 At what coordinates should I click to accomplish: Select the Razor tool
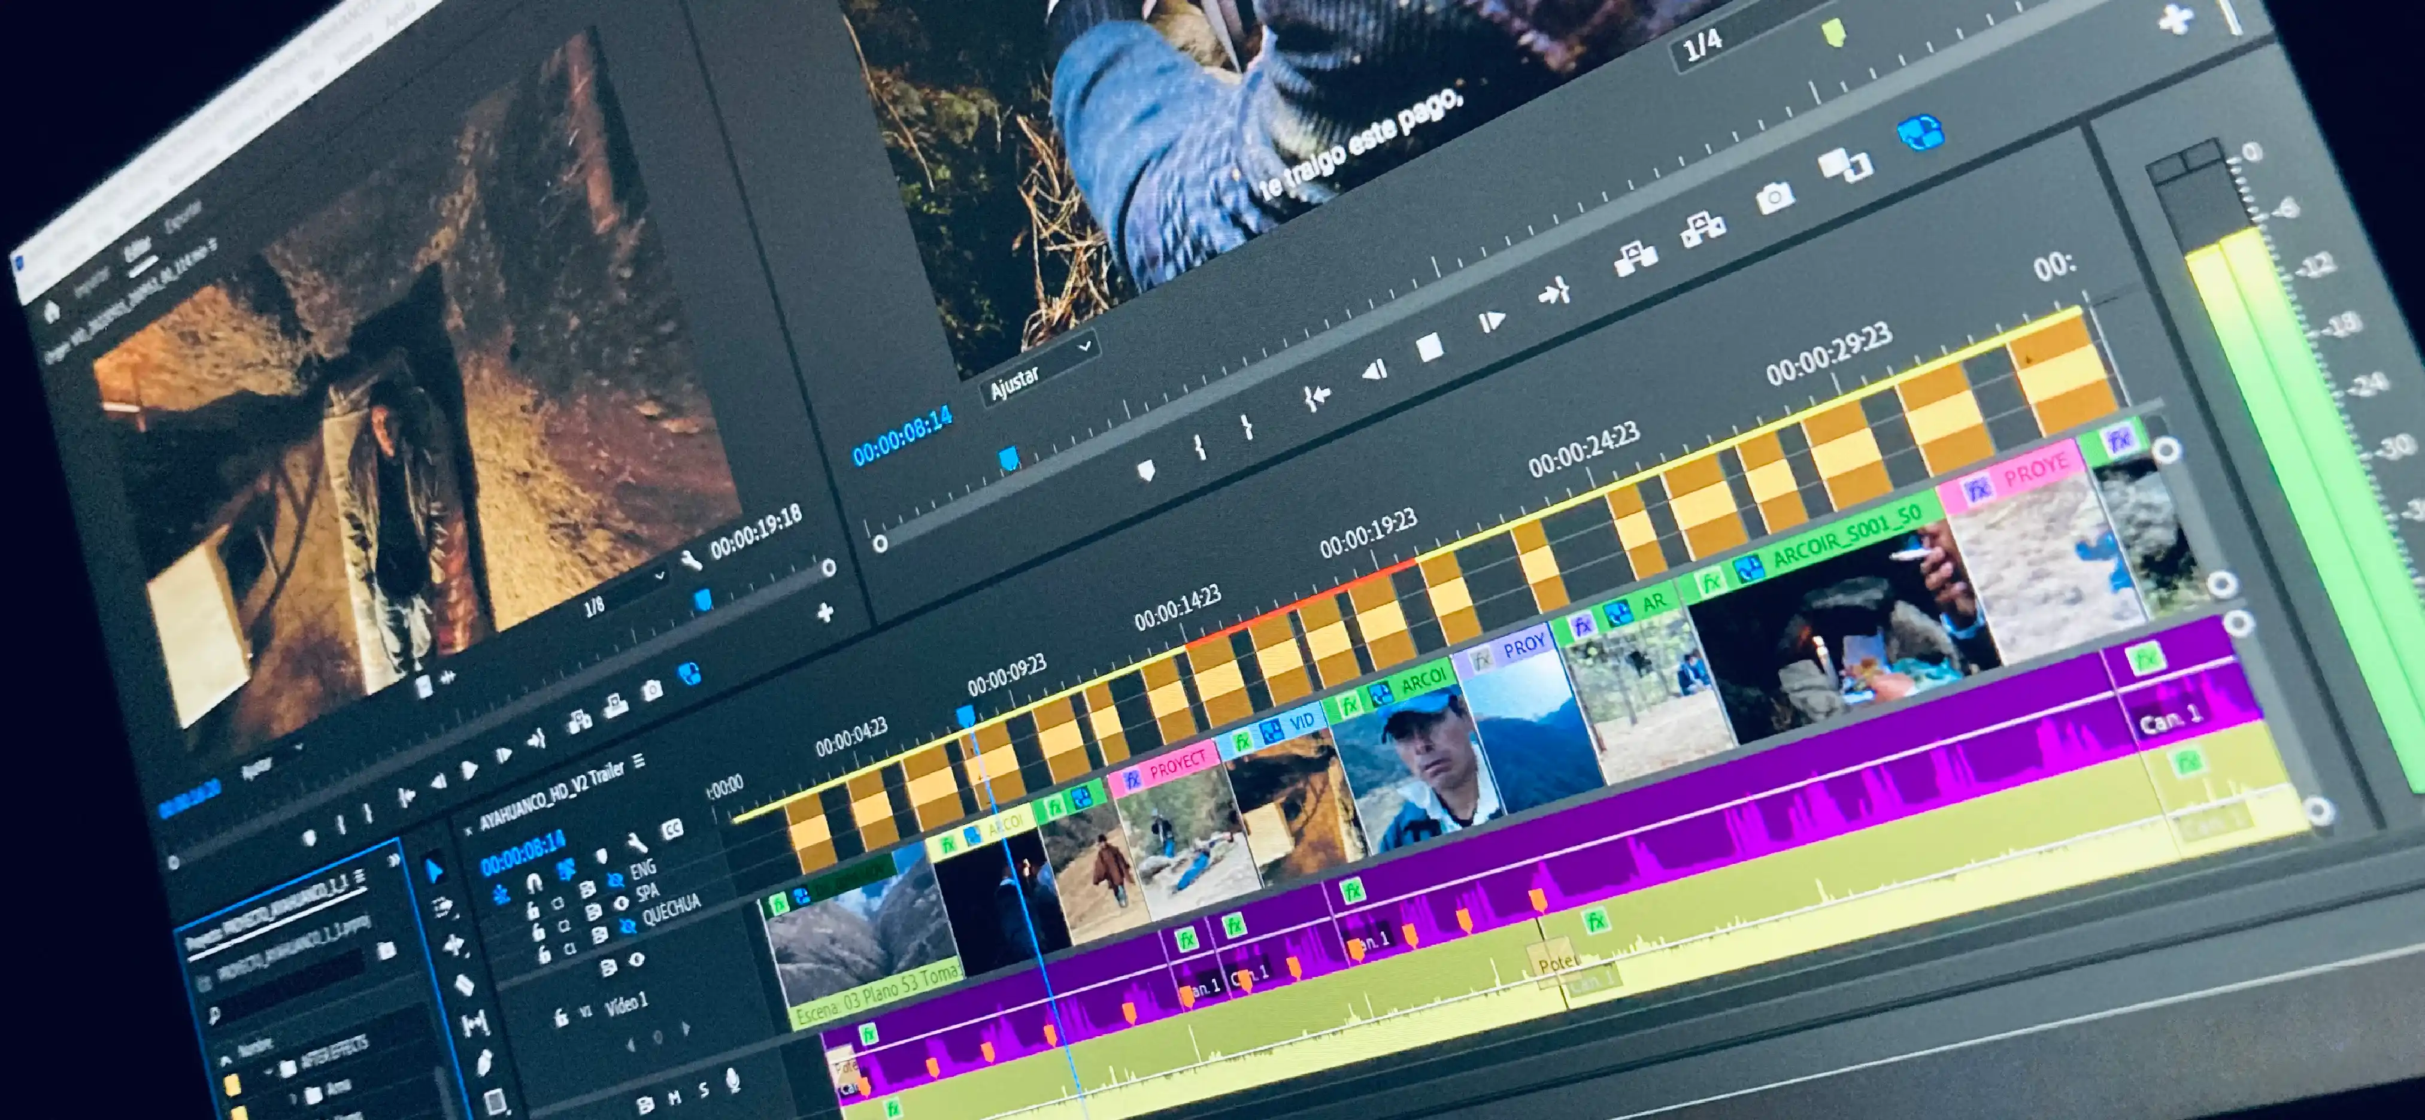[x=465, y=985]
